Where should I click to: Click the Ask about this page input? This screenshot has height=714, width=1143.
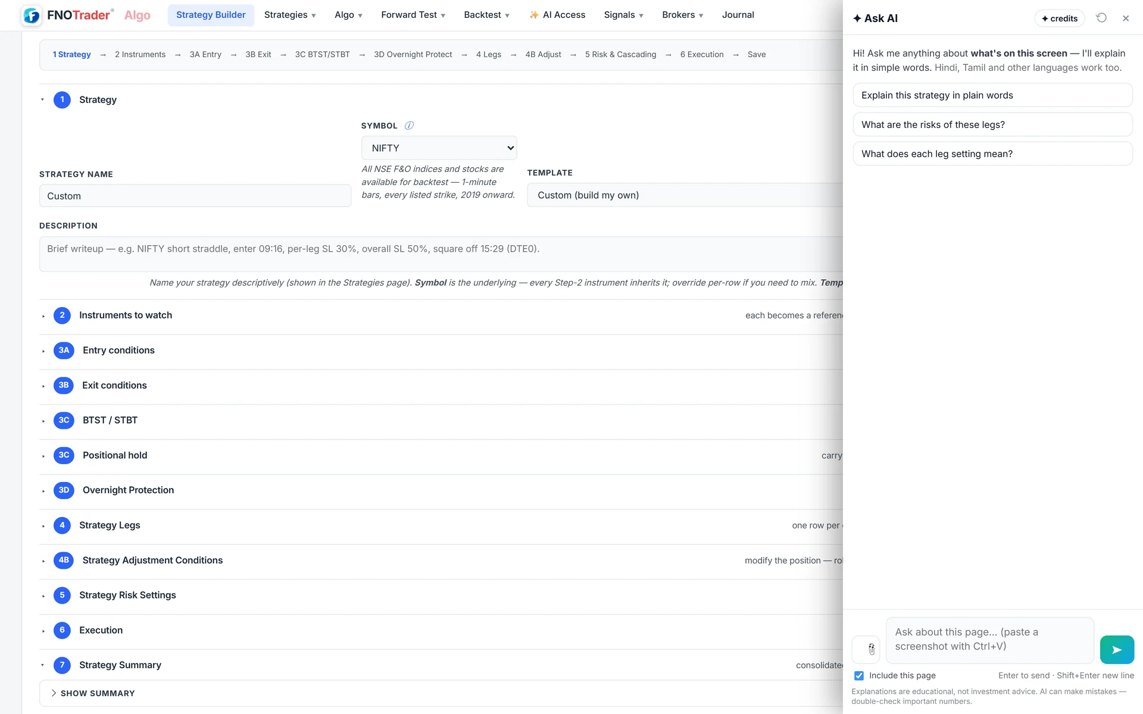(x=989, y=640)
